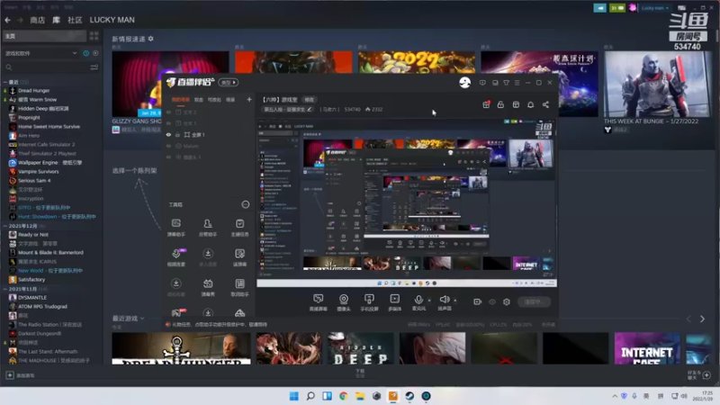Open the 库 Library tab in Steam
Viewport: 720px width, 405px height.
coord(56,20)
